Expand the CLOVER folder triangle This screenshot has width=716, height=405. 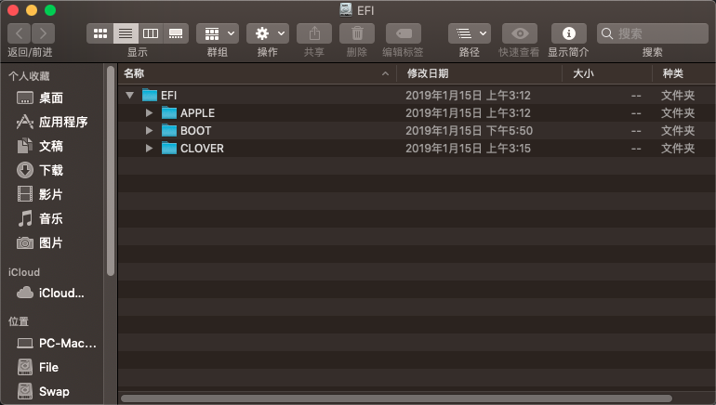[x=149, y=149]
